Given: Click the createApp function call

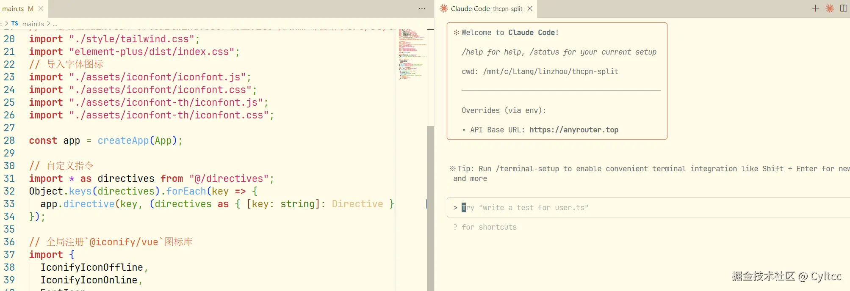Looking at the screenshot, I should click(x=123, y=140).
